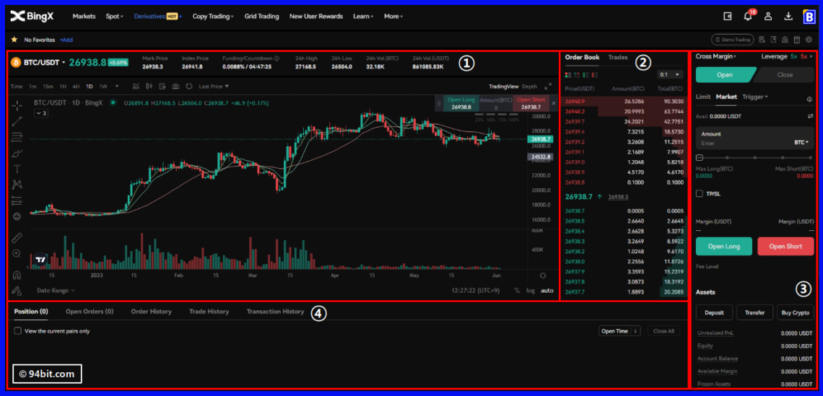823x396 pixels.
Task: Switch to the Trades tab
Action: click(617, 57)
